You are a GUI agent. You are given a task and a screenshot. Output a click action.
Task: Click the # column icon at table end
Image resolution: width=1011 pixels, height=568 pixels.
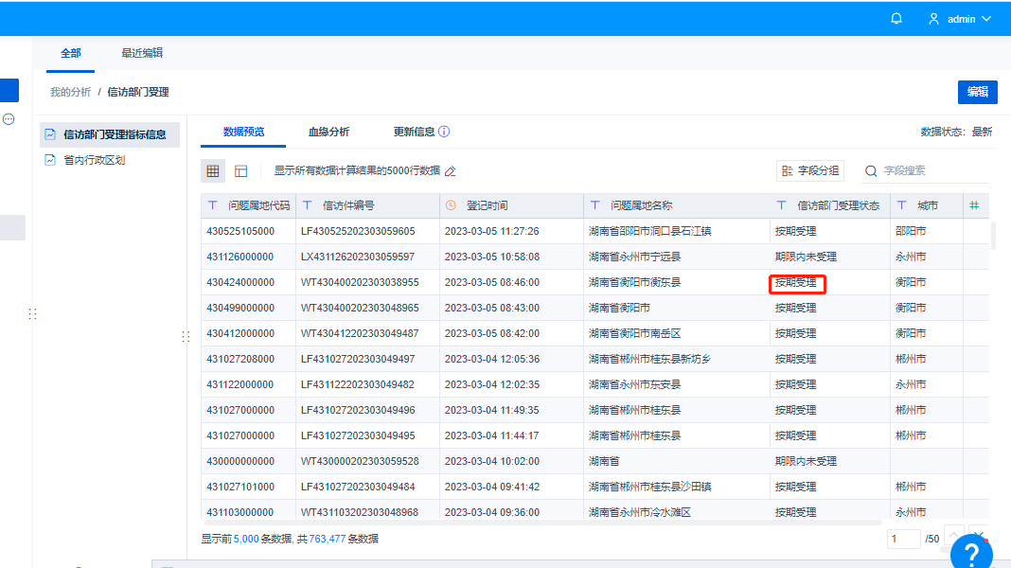(x=974, y=205)
